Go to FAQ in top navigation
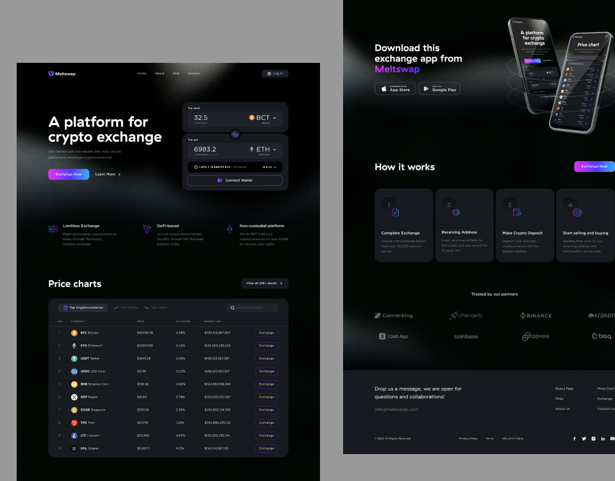This screenshot has height=481, width=615. 176,73
